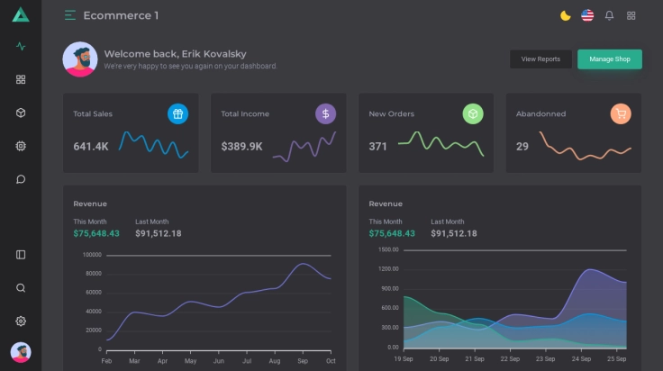Click the notifications bell icon
This screenshot has height=371, width=663.
(x=609, y=15)
